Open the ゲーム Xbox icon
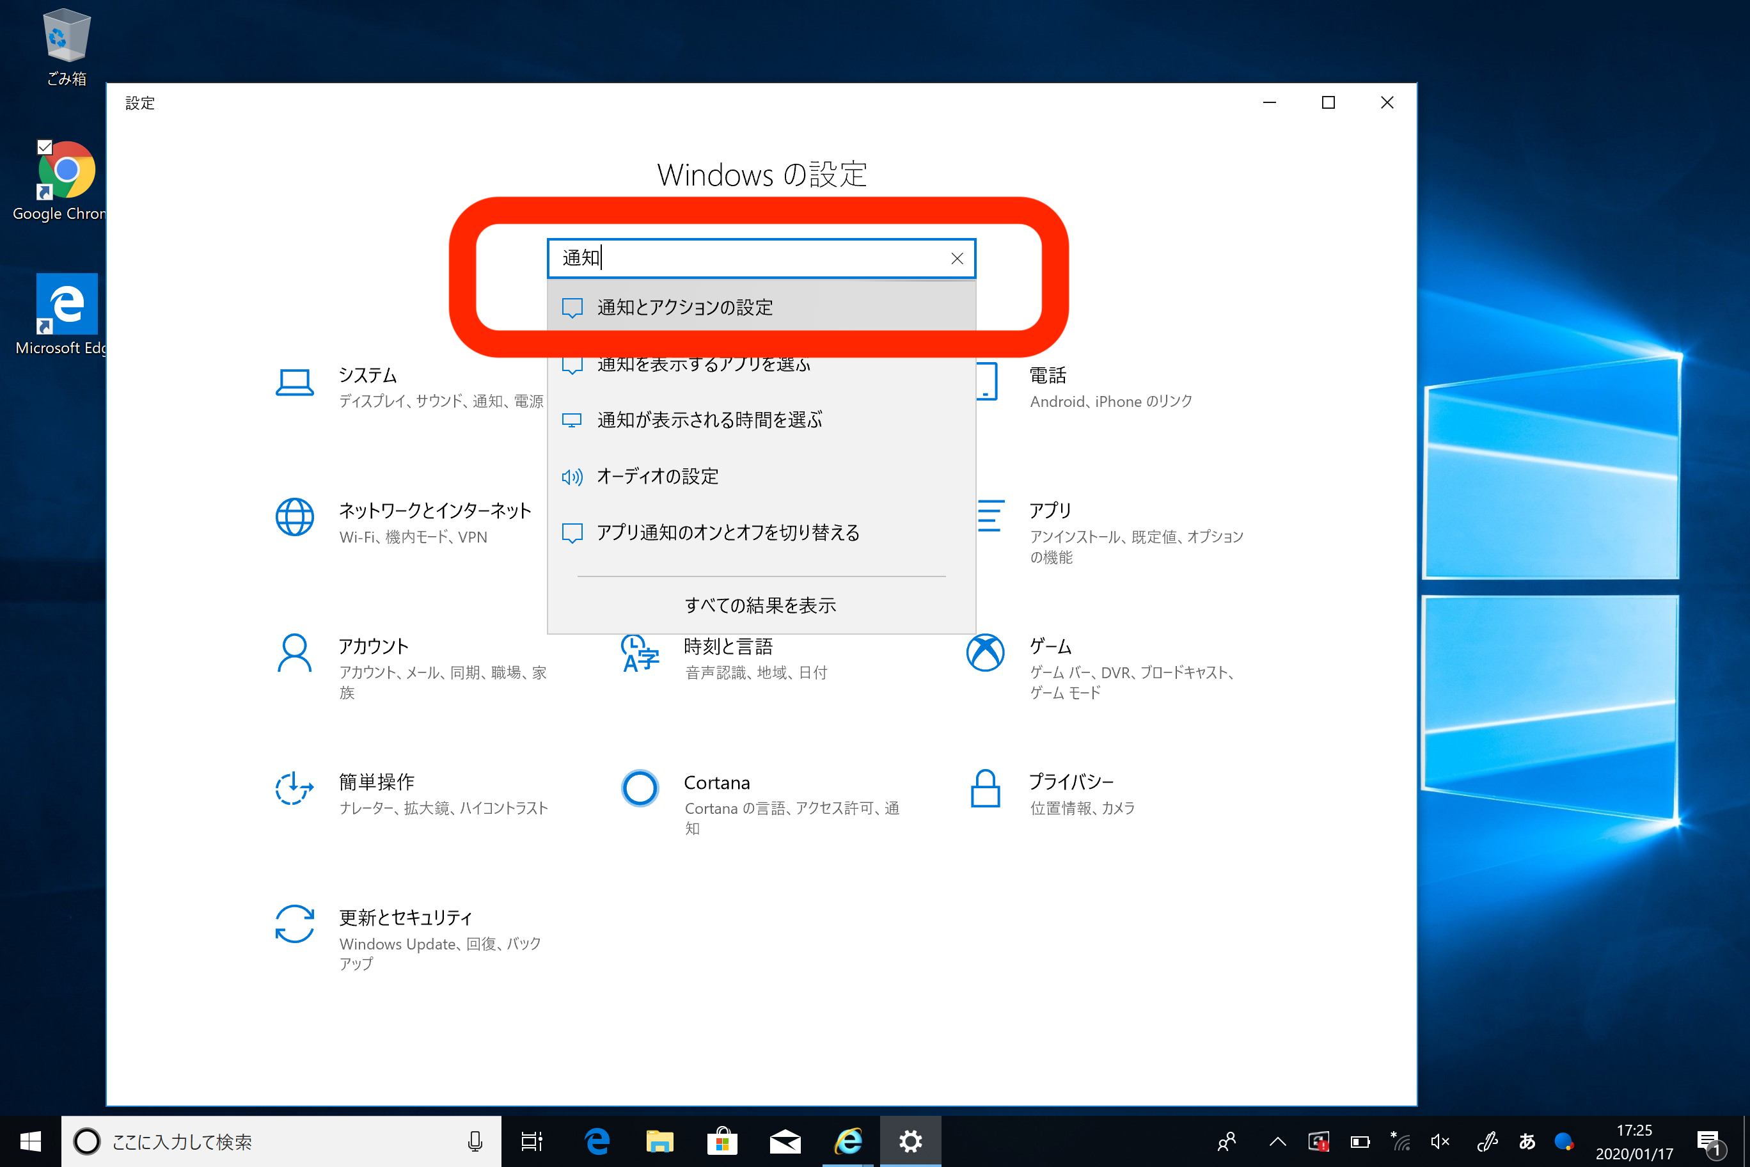The height and width of the screenshot is (1167, 1750). (x=985, y=653)
